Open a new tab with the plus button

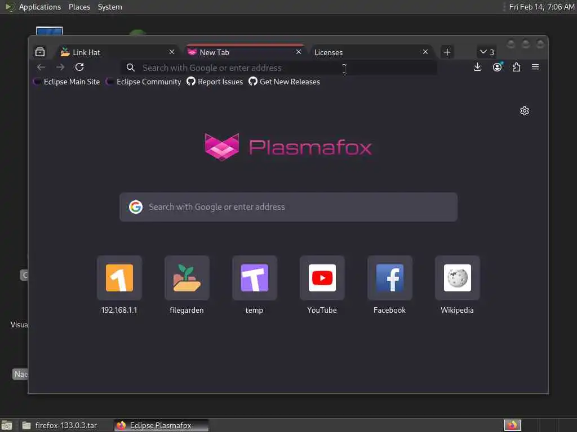pyautogui.click(x=447, y=52)
